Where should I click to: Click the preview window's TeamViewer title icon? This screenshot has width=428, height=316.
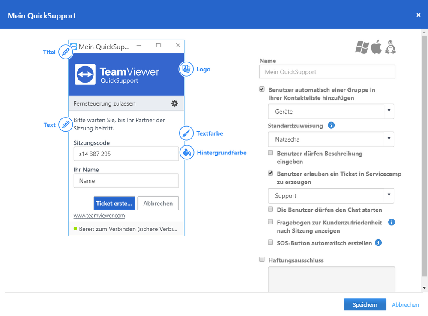[74, 47]
